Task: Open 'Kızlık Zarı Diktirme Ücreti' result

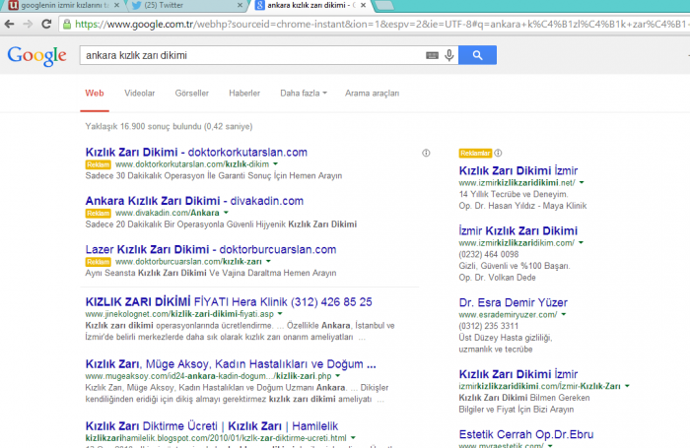Action: coord(212,426)
